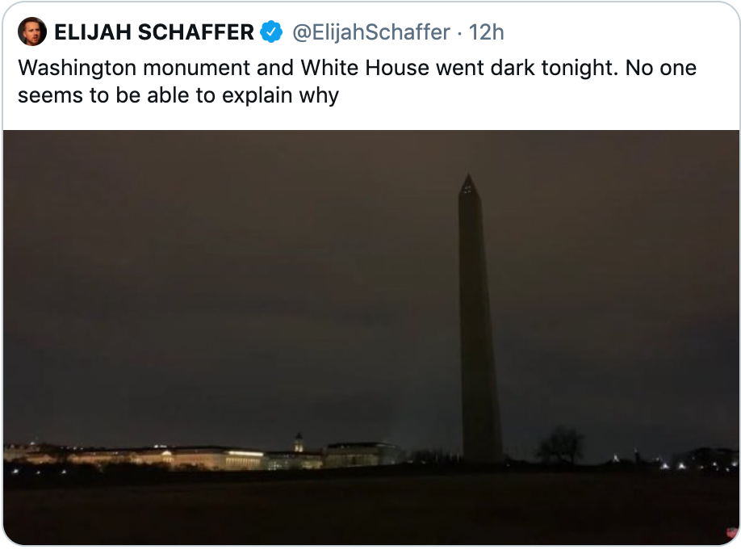Click the separator dot before 12h
The height and width of the screenshot is (554, 741).
[x=460, y=32]
